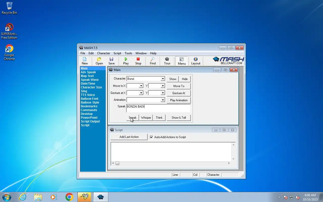Click the network icon in system tray

[291, 197]
